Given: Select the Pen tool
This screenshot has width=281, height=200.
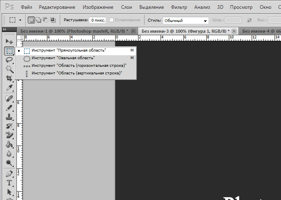Looking at the screenshot, I should point(9,174).
